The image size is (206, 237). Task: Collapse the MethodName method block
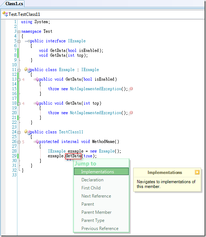click(19, 142)
